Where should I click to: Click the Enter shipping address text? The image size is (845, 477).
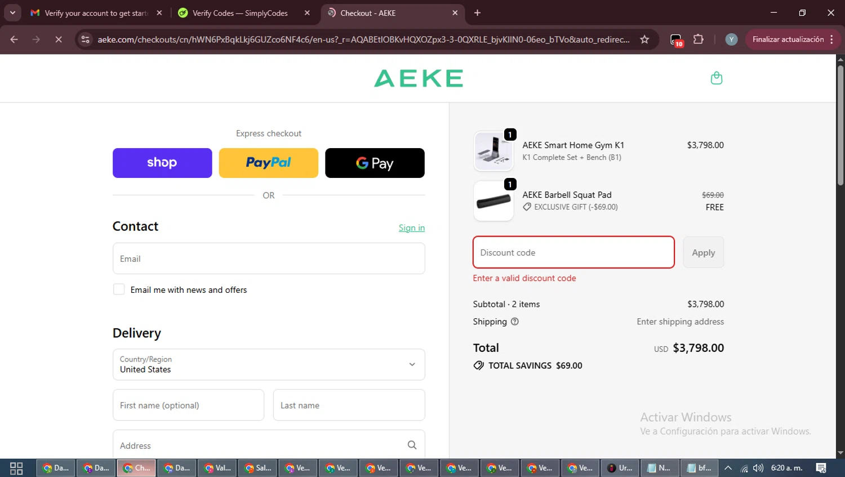[x=680, y=322]
